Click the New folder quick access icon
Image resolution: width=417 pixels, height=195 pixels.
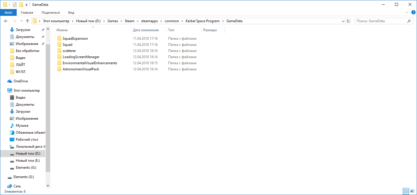[21, 4]
